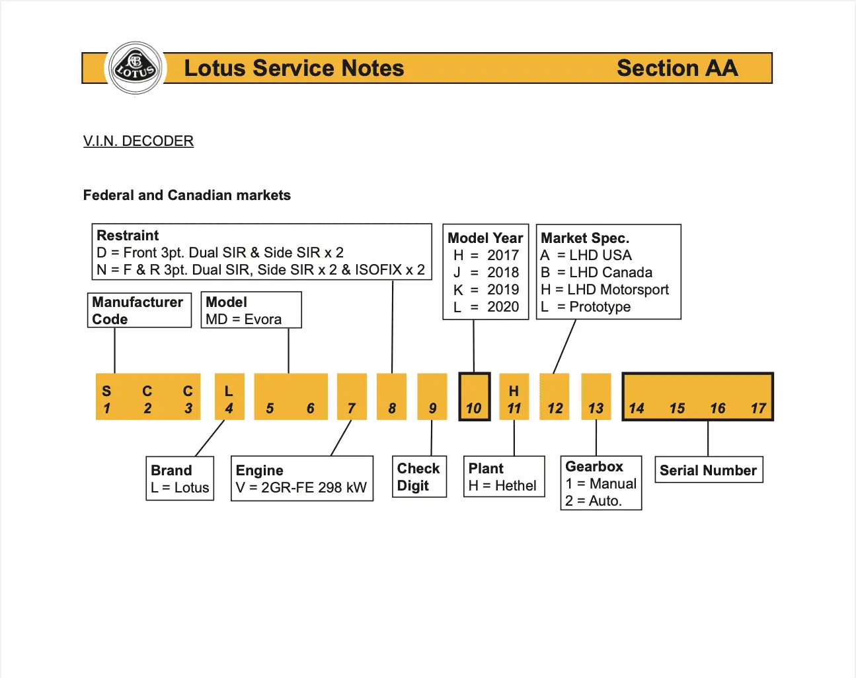
Task: Click the 'H = 2017' model year row
Action: tap(486, 255)
